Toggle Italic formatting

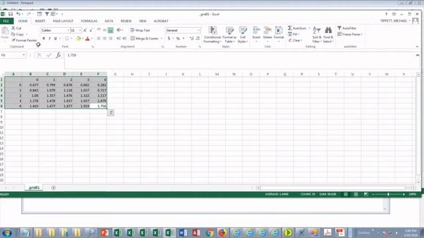(50, 38)
